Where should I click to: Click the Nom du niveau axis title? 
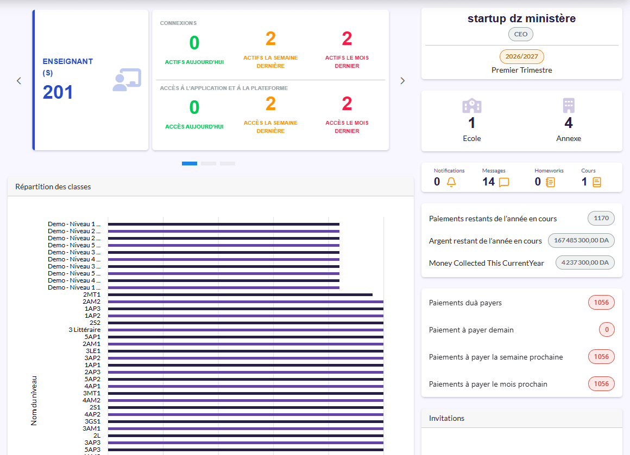tap(34, 400)
